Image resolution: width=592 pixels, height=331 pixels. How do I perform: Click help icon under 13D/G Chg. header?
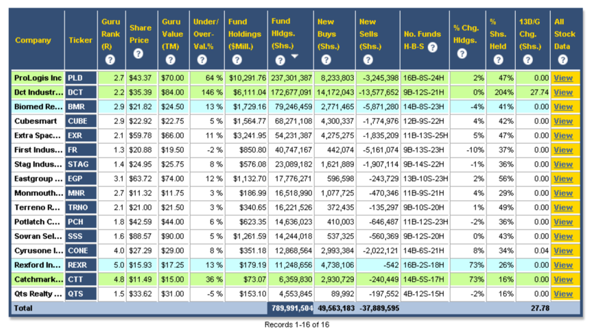[528, 60]
